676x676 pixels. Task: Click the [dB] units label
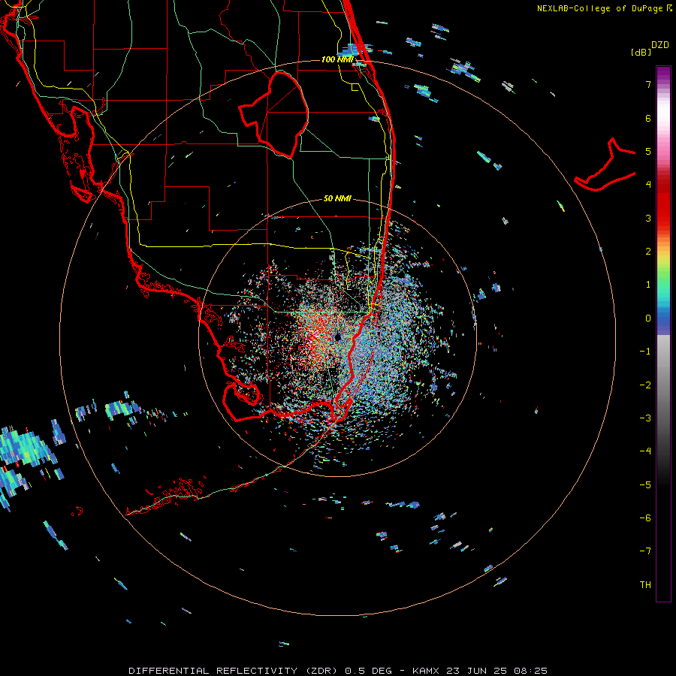point(641,53)
